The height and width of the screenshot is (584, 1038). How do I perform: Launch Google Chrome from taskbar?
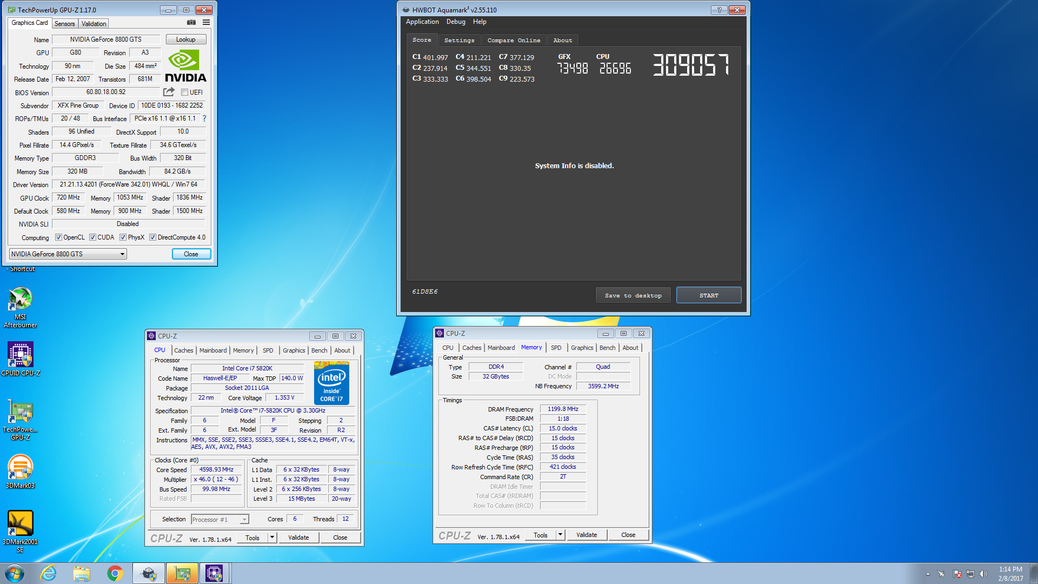115,573
